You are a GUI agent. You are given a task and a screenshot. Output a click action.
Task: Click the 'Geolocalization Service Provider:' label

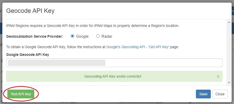34,36
